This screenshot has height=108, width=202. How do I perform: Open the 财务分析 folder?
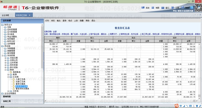pos(11,41)
